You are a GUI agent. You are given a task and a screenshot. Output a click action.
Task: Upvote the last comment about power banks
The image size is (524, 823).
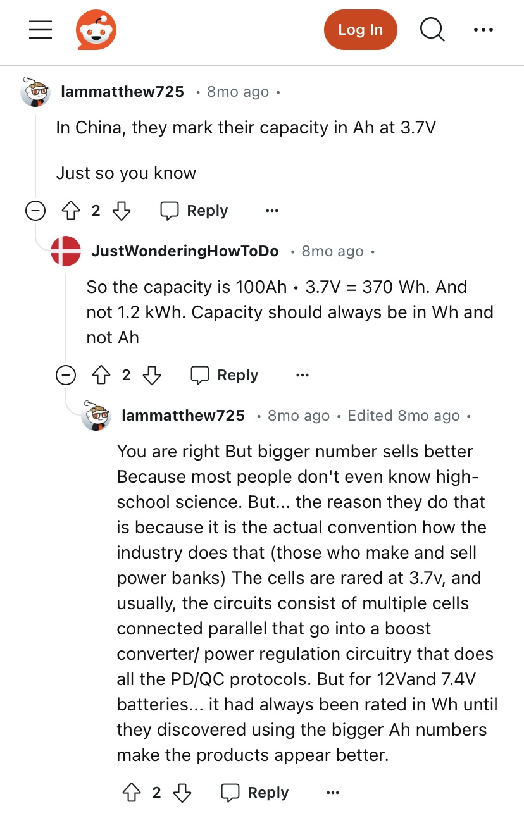coord(132,793)
